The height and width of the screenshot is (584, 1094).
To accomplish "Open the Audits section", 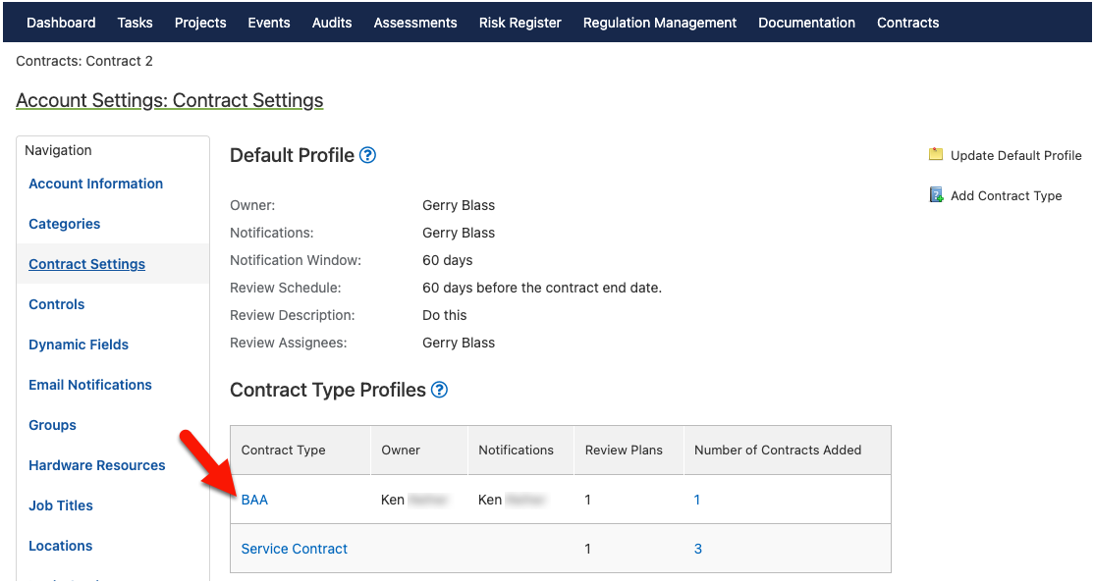I will click(332, 23).
